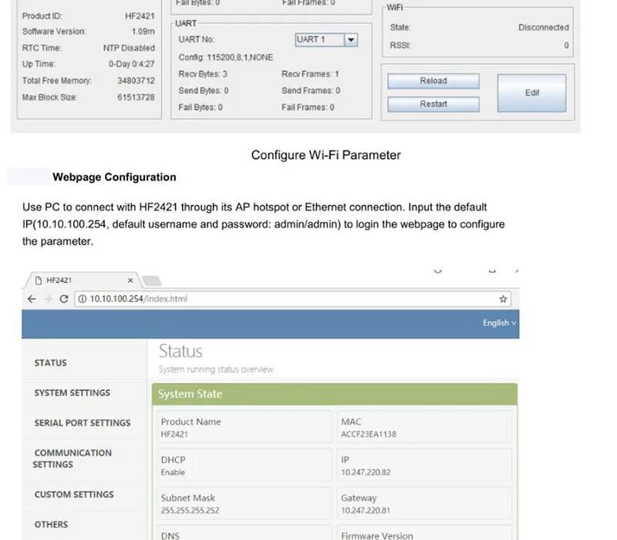This screenshot has height=540, width=617.
Task: Click the WiFi State Disconnected value
Action: pos(544,28)
